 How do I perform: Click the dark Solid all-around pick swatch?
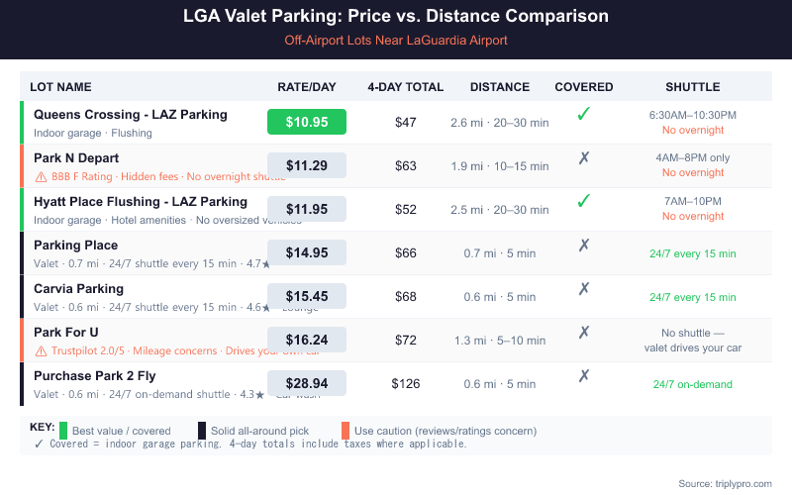202,431
